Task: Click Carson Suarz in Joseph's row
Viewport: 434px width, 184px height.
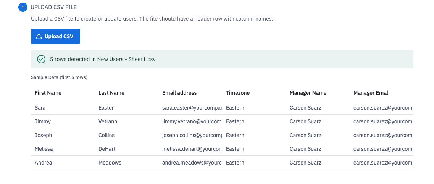Action: point(306,135)
